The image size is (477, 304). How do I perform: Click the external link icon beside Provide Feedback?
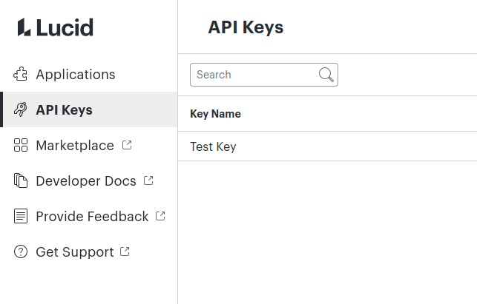coord(160,216)
